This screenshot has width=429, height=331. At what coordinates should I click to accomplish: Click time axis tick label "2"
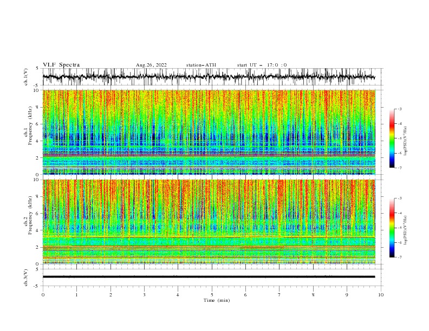click(110, 295)
